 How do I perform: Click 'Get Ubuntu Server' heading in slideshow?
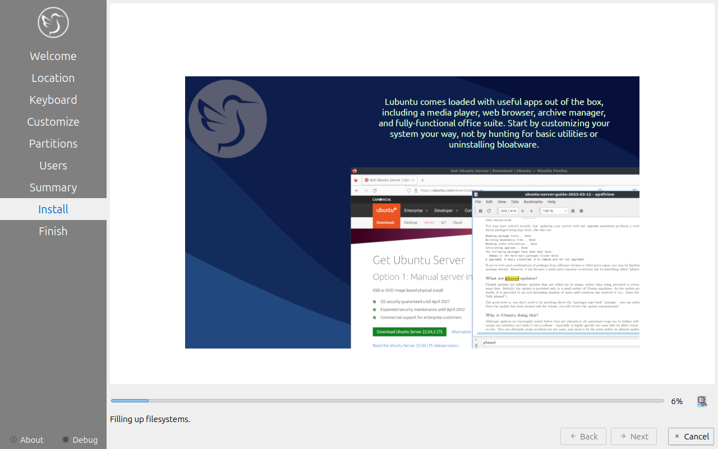point(419,260)
